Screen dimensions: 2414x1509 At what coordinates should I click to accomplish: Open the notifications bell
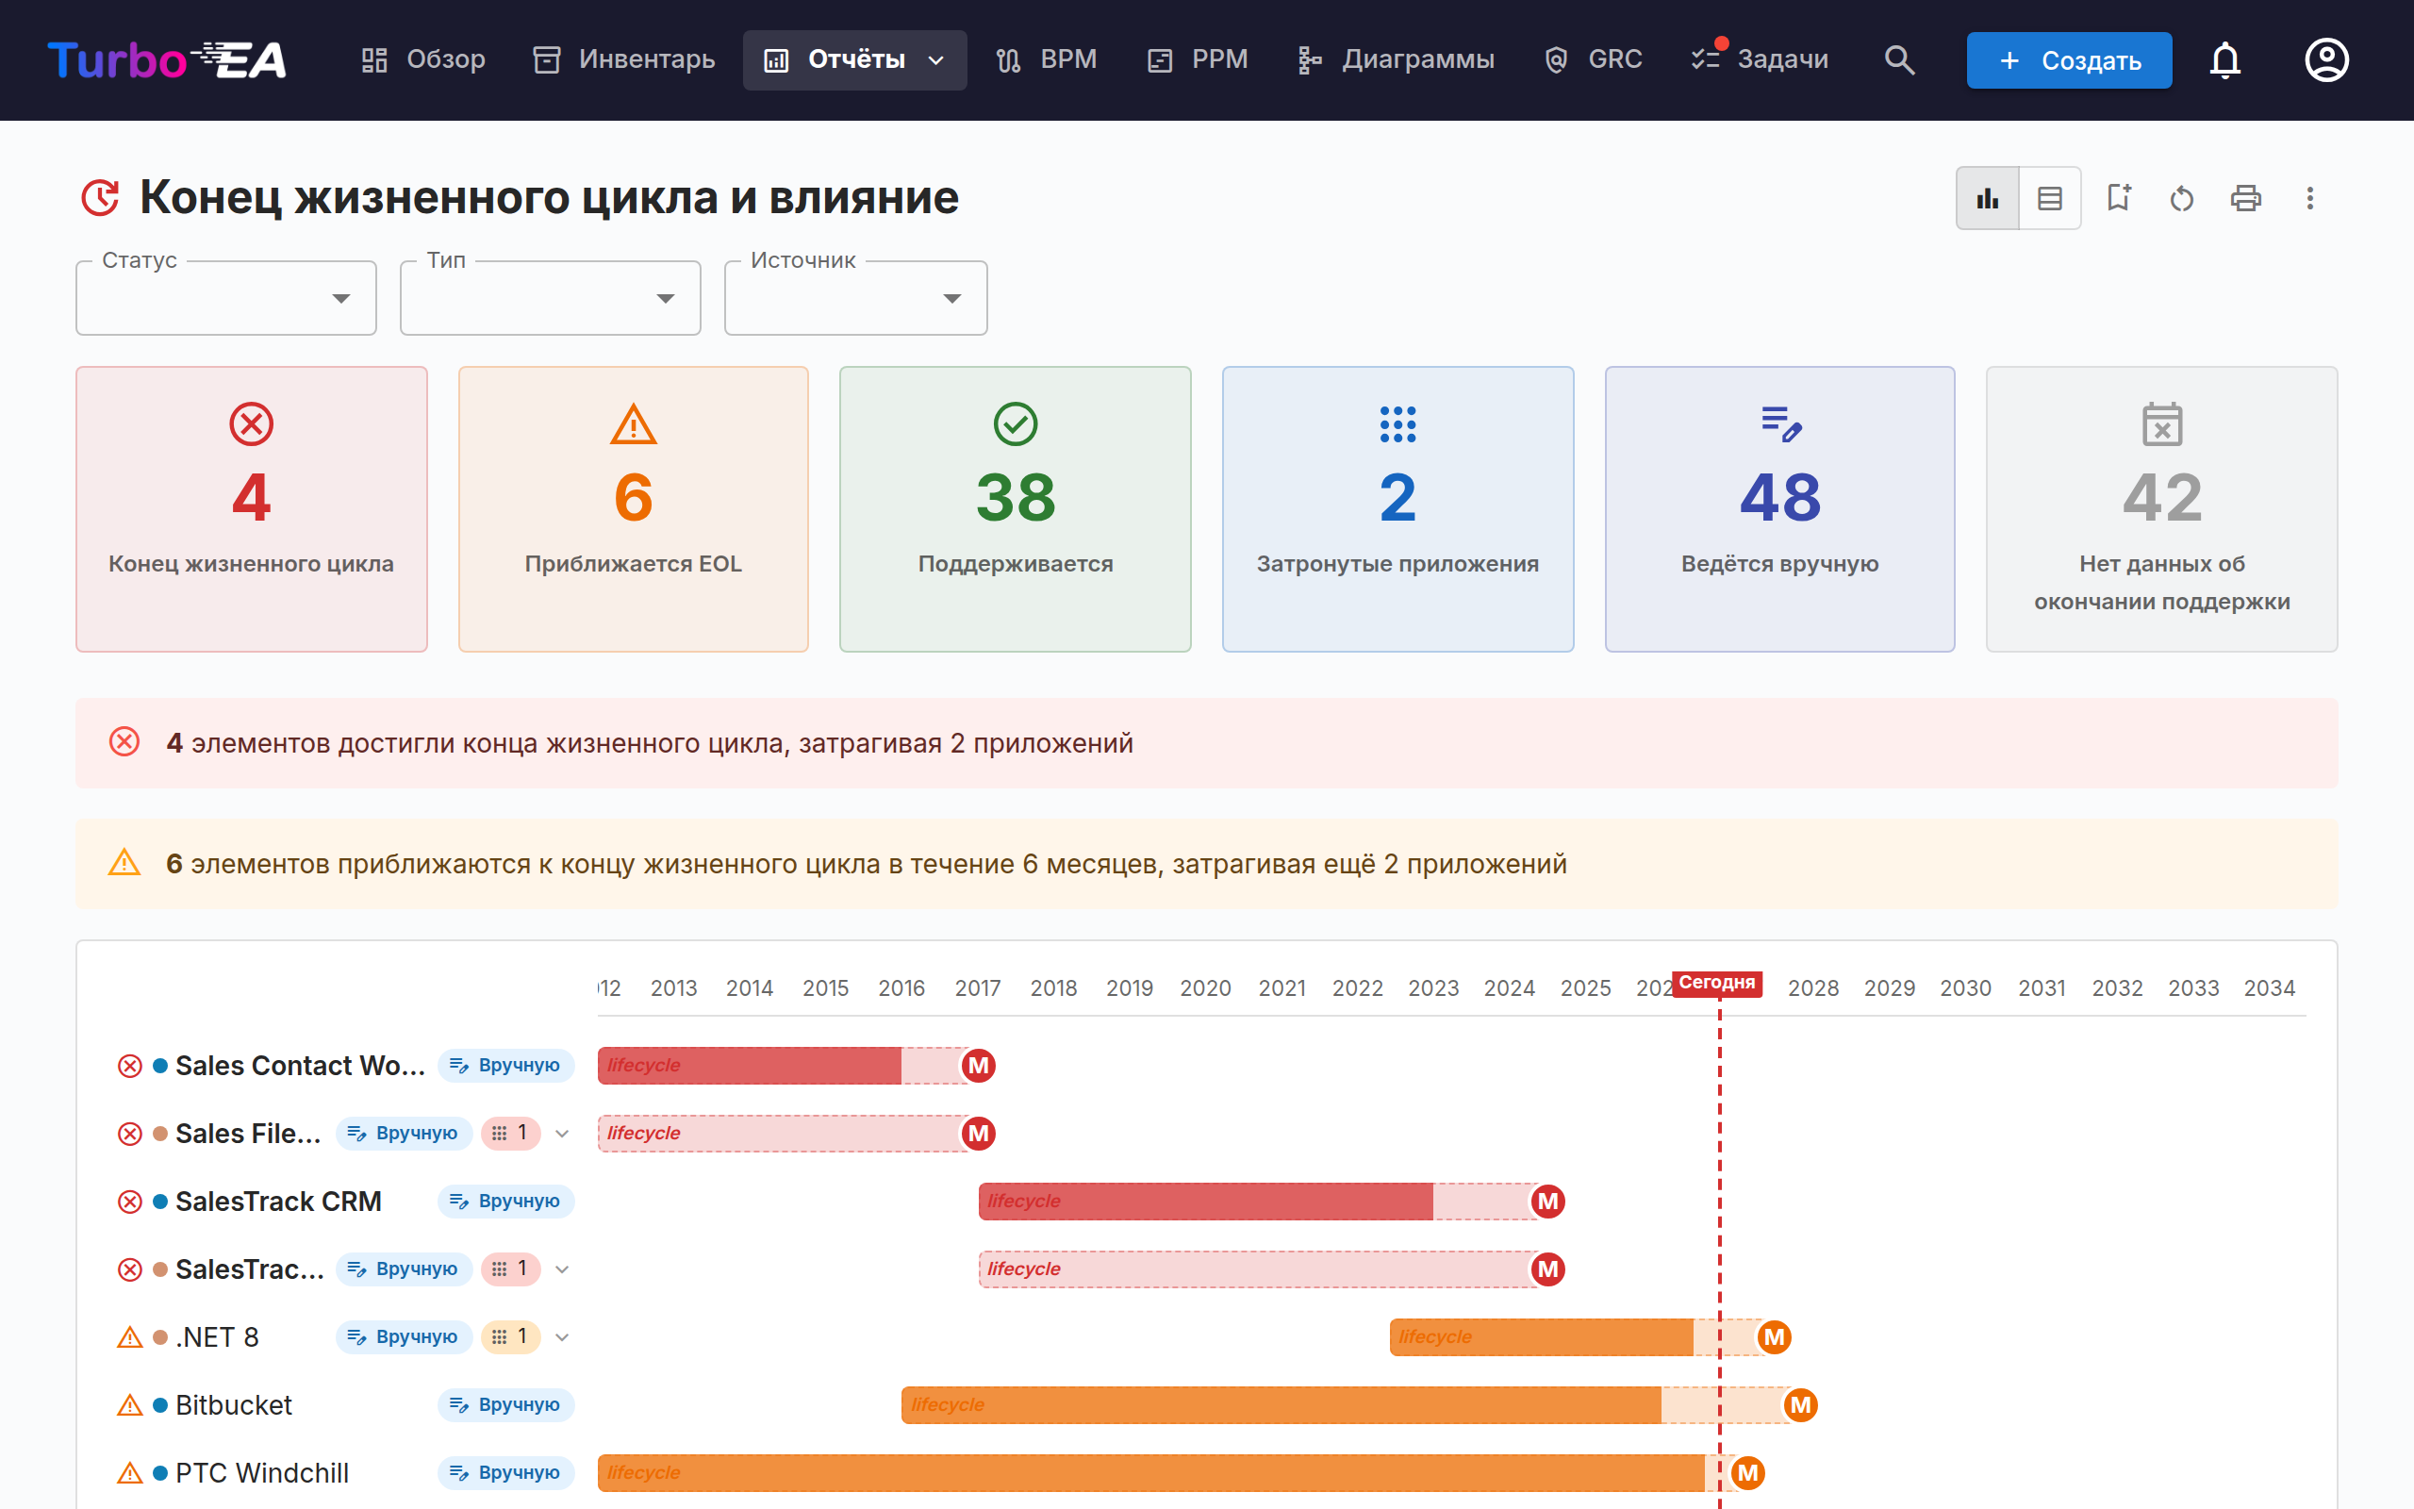click(2225, 59)
